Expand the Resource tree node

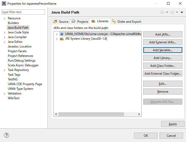(x=4, y=19)
